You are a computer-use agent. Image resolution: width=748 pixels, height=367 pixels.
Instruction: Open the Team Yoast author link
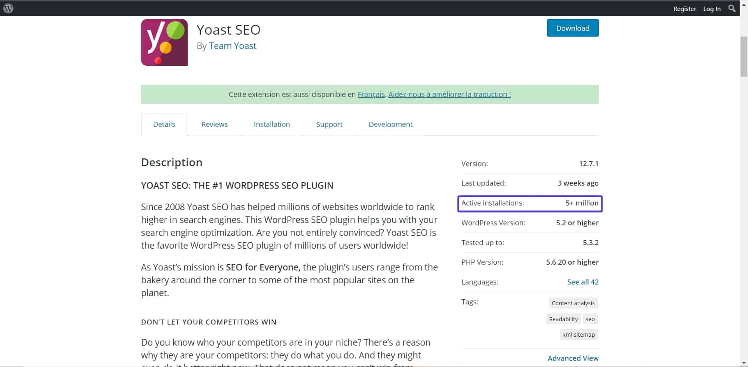(x=233, y=46)
